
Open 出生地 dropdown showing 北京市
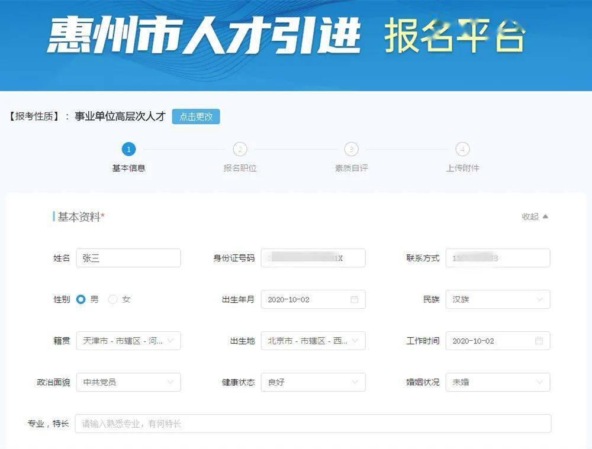click(x=313, y=341)
